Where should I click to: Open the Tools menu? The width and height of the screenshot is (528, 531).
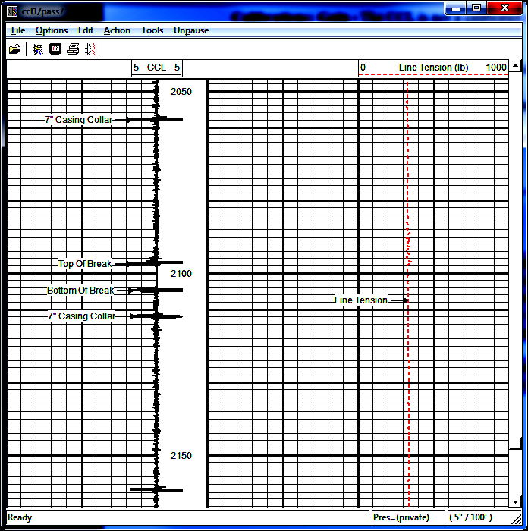coord(152,30)
